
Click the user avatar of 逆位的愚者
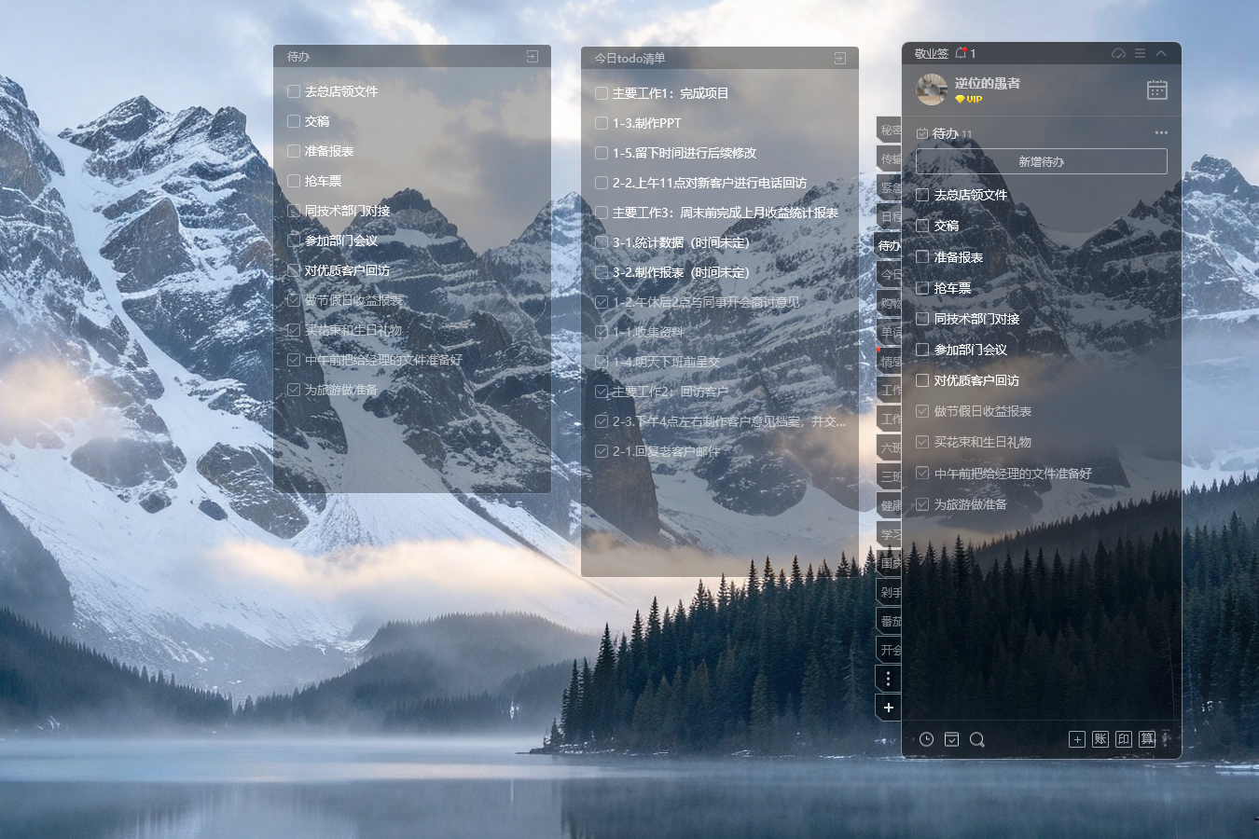[x=932, y=89]
